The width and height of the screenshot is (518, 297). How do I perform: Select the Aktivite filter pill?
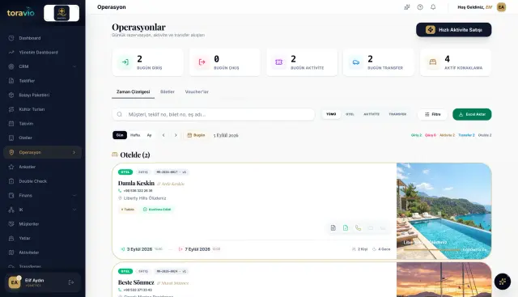pyautogui.click(x=372, y=114)
